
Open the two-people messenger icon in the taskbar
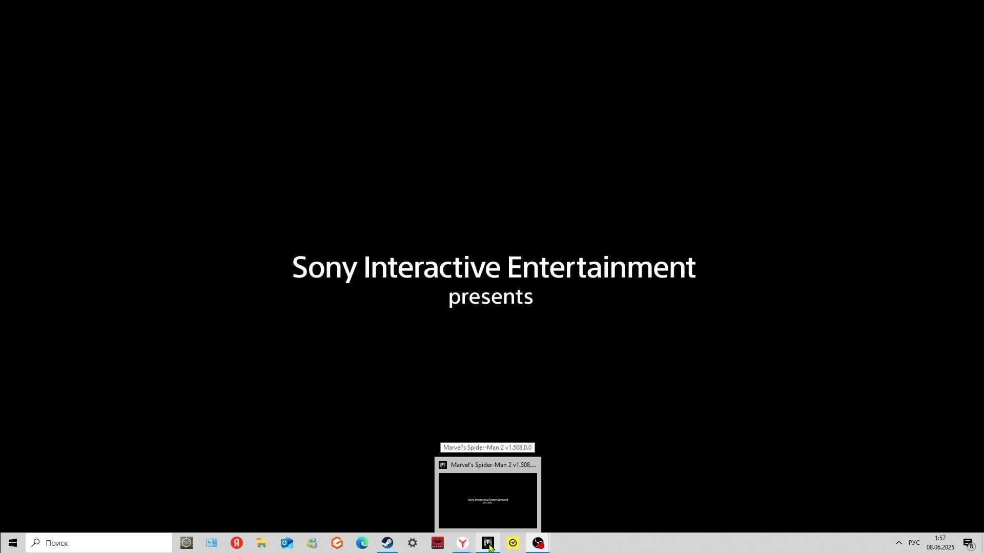pyautogui.click(x=312, y=543)
